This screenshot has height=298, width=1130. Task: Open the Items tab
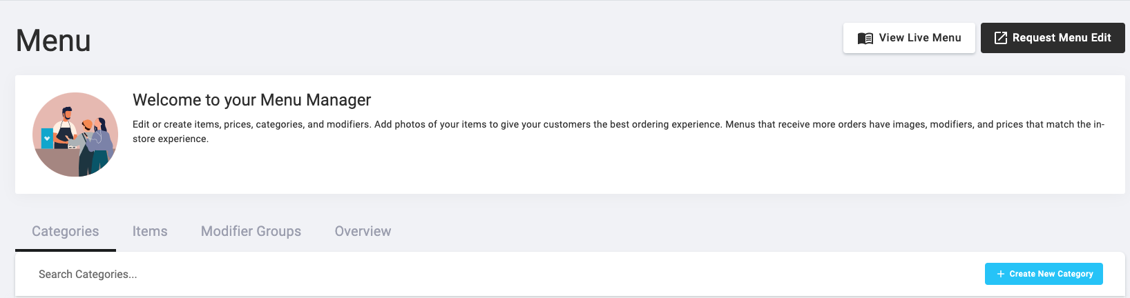point(150,231)
